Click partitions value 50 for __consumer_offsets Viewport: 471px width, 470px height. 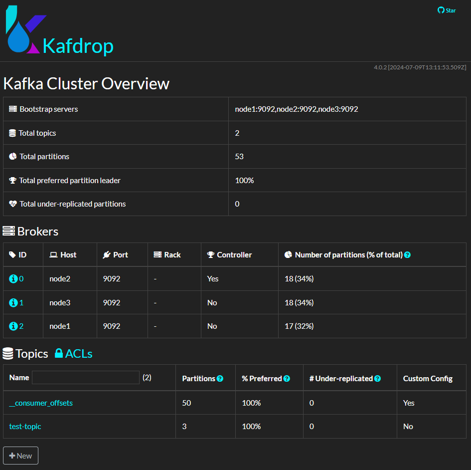coord(186,403)
